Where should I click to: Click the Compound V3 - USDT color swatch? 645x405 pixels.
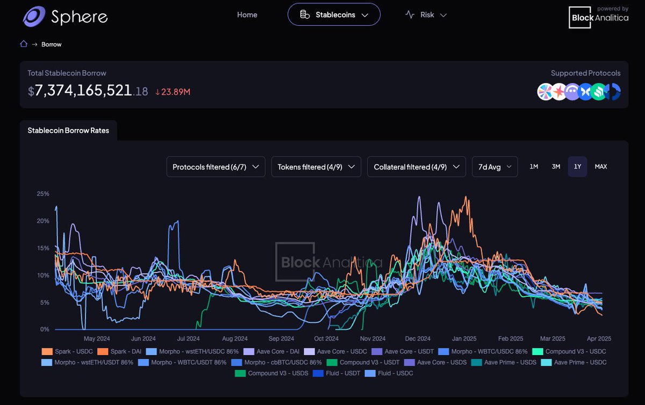332,362
